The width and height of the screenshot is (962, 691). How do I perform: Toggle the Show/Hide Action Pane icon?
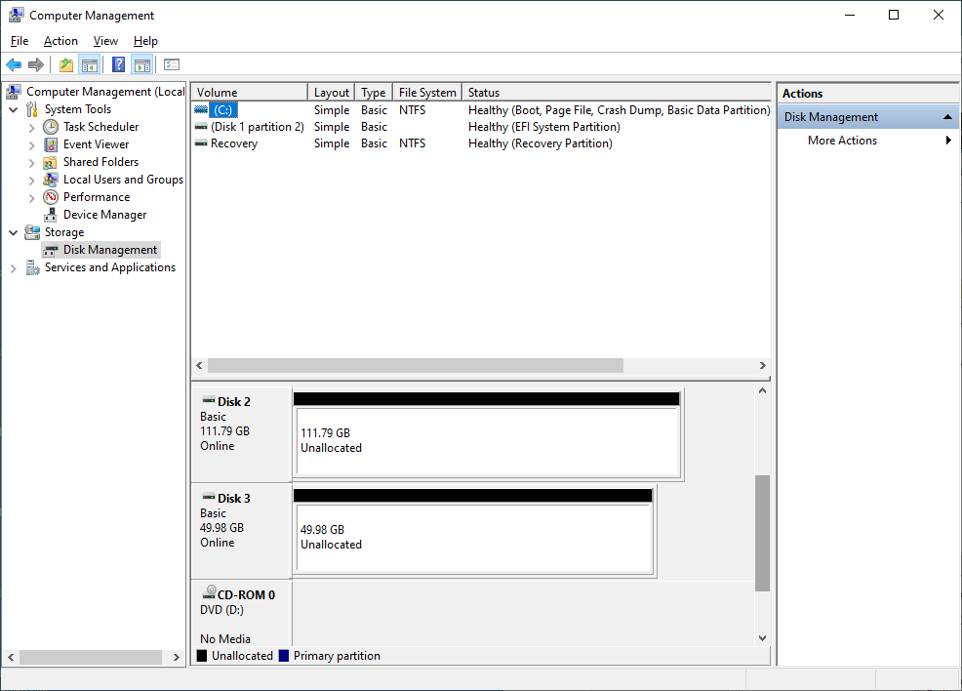click(x=141, y=64)
